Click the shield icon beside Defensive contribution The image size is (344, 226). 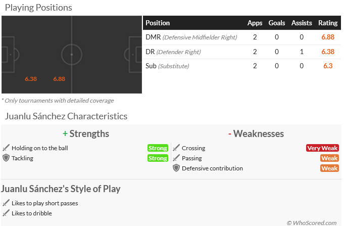(176, 168)
